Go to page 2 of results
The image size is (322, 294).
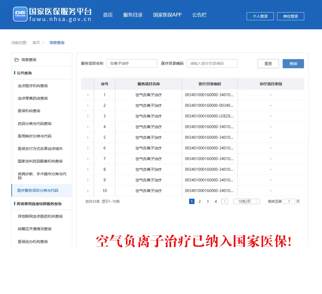(200, 202)
